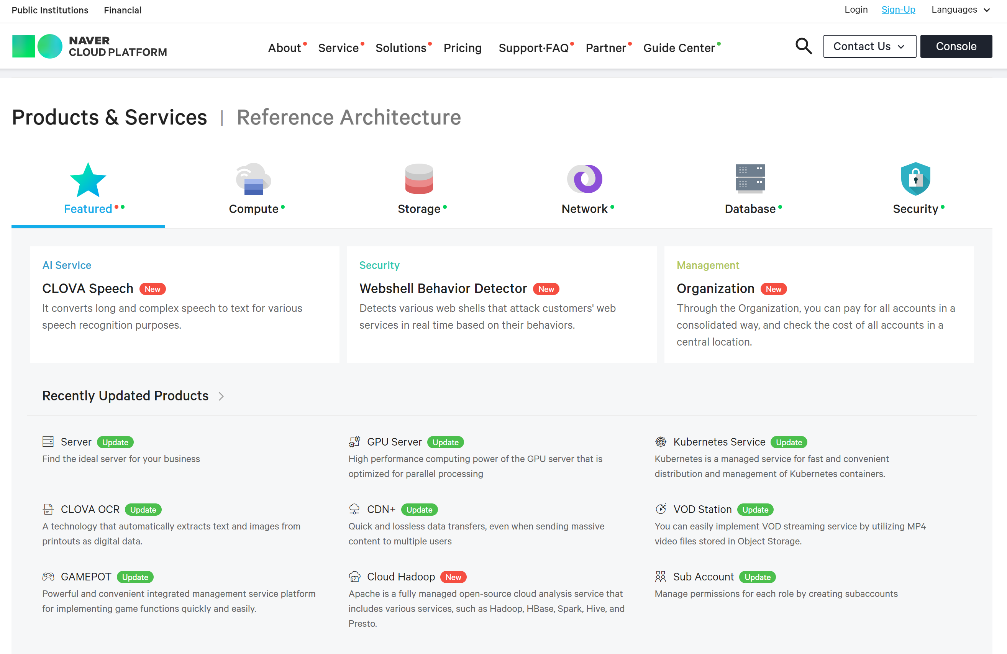Image resolution: width=1007 pixels, height=654 pixels.
Task: Click the VOD Station icon
Action: point(661,508)
